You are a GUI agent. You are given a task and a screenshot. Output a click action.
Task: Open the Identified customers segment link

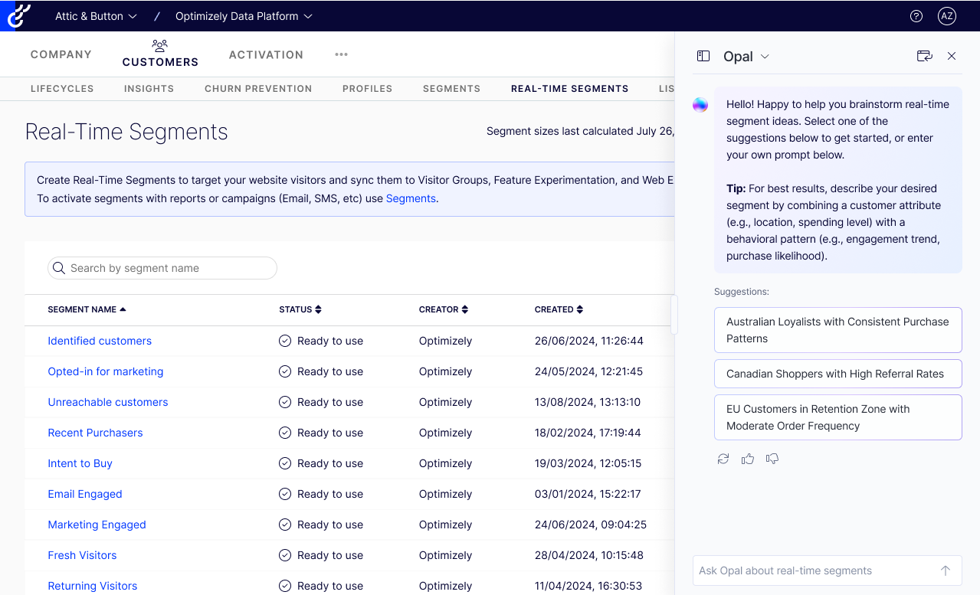(x=100, y=341)
